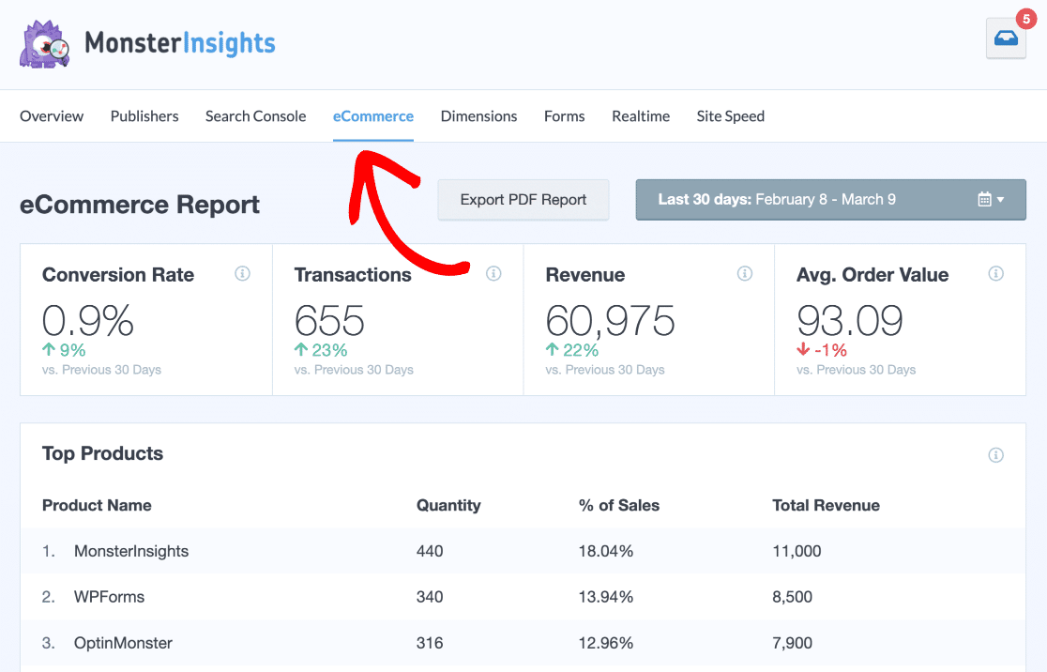
Task: Click Export PDF Report button
Action: coord(523,200)
